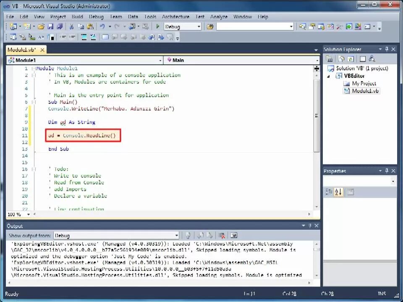
Task: Comment out selected lines icon
Action: click(x=84, y=37)
